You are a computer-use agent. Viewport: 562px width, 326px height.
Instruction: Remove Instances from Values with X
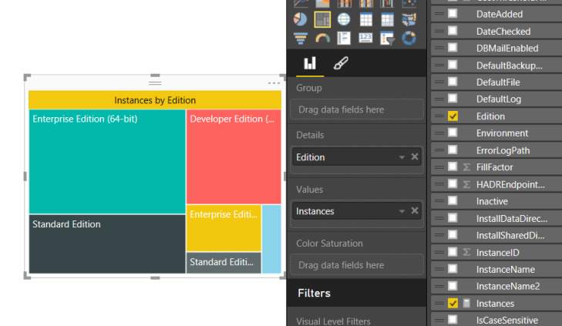tap(415, 211)
